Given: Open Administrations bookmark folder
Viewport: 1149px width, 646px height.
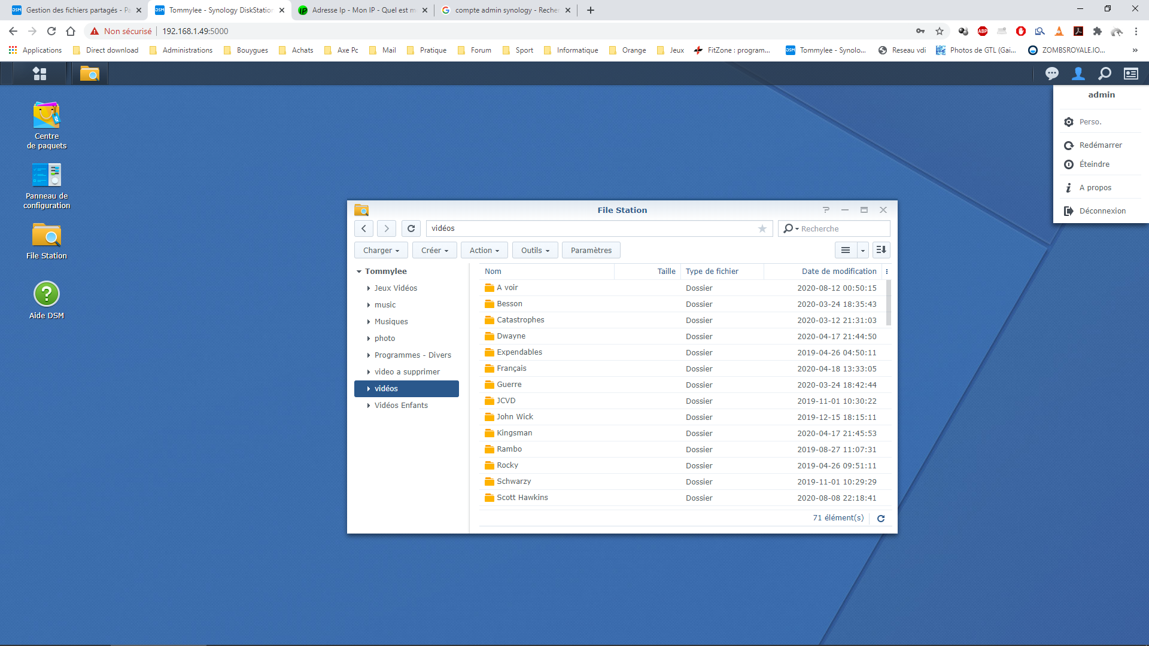Looking at the screenshot, I should click(181, 50).
